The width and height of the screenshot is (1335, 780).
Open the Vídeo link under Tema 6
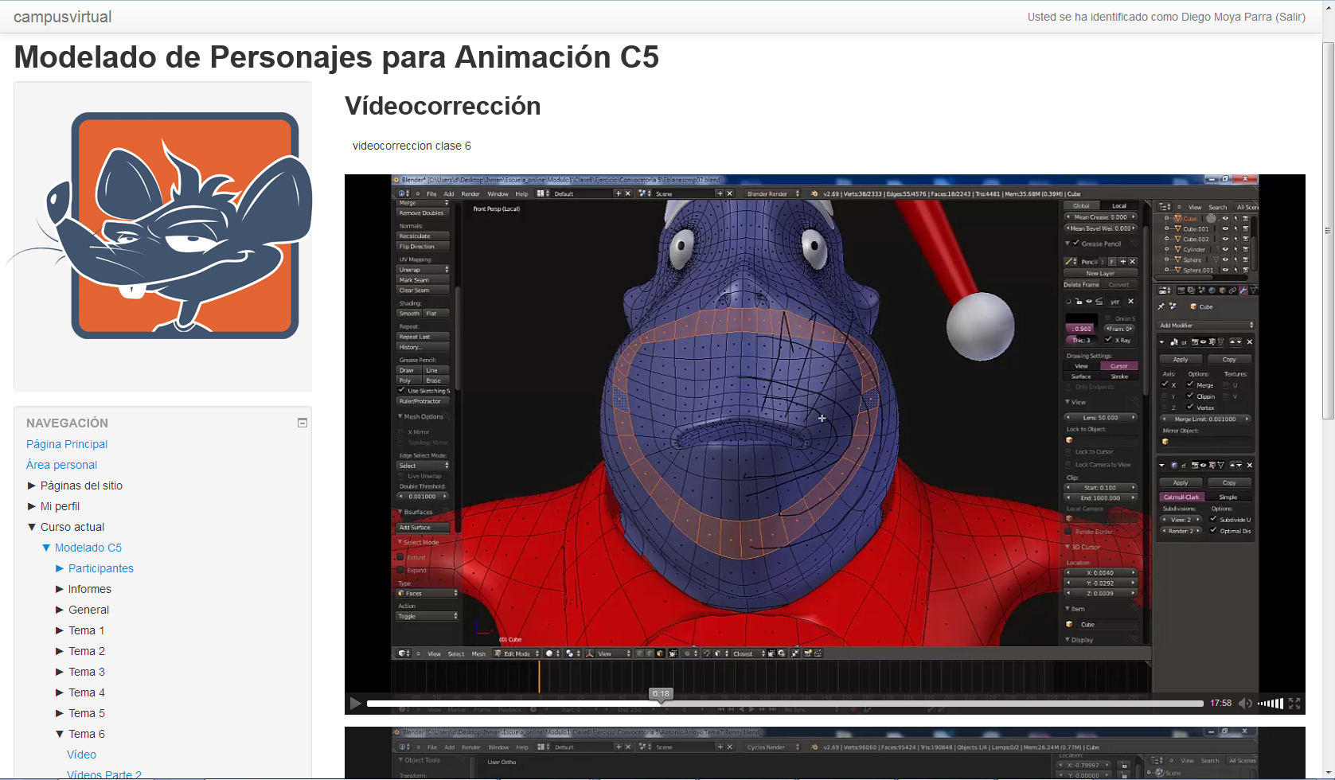[x=81, y=755]
